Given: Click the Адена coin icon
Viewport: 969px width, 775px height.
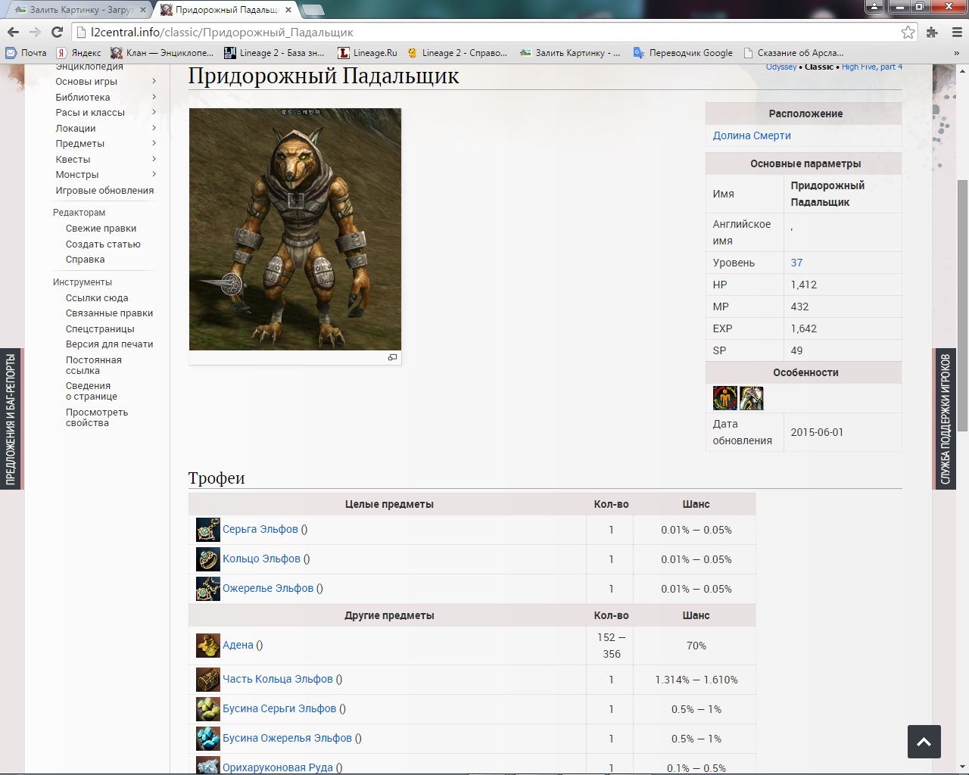Looking at the screenshot, I should click(207, 646).
